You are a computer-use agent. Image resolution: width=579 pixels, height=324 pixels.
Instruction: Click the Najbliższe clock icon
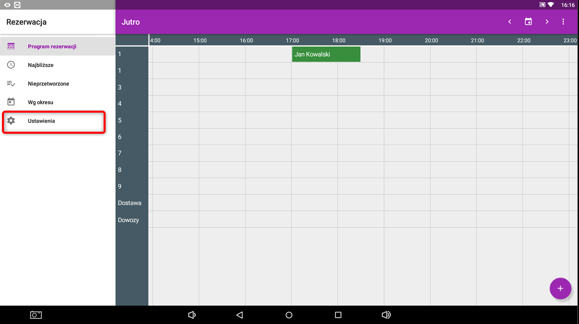(x=11, y=65)
